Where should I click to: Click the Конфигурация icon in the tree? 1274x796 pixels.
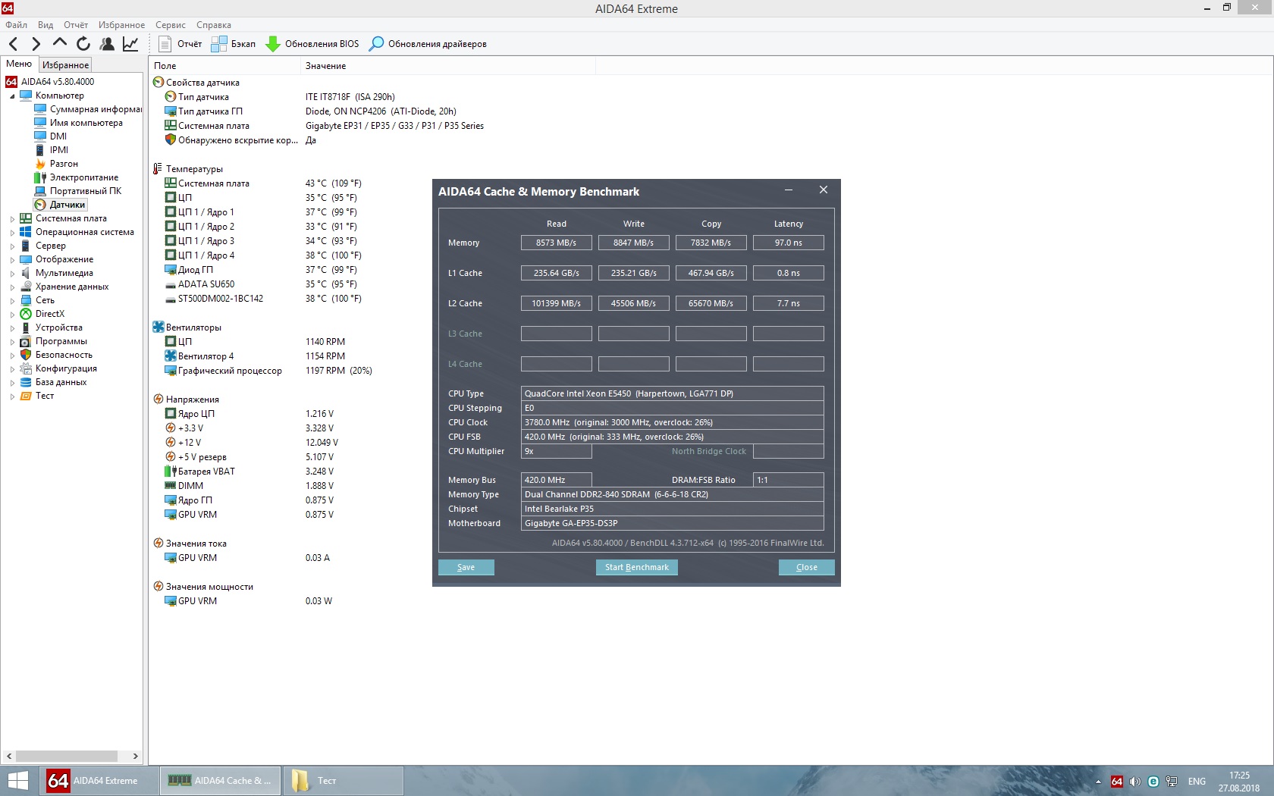(26, 368)
